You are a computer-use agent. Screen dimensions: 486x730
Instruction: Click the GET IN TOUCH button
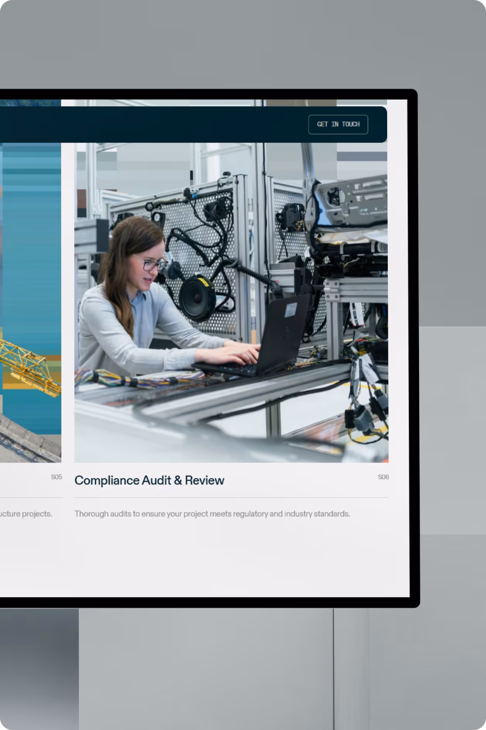pyautogui.click(x=338, y=124)
